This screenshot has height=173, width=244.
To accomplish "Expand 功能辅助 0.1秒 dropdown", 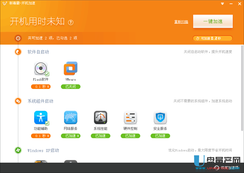I will pos(41,136).
